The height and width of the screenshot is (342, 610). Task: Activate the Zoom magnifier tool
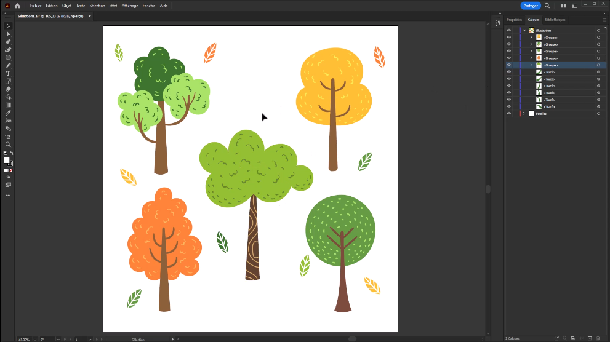(8, 145)
